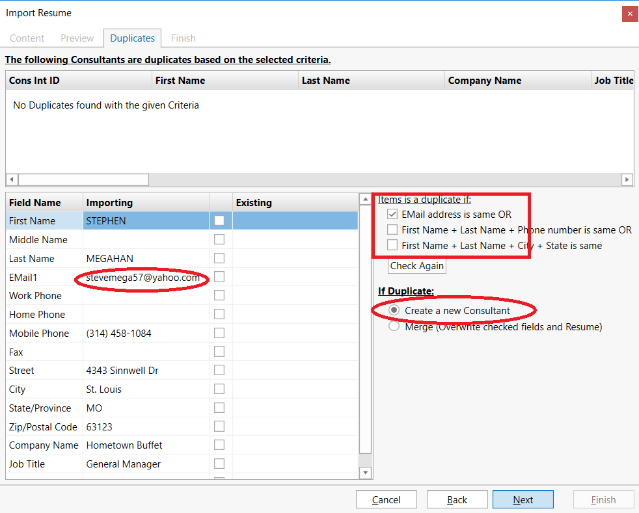This screenshot has width=639, height=513.
Task: Click the STEPHEN importing value cell
Action: pyautogui.click(x=146, y=220)
